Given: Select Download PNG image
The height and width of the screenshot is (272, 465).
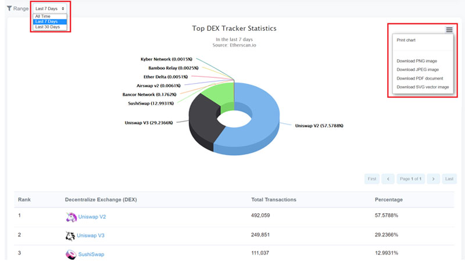Looking at the screenshot, I should tap(417, 61).
